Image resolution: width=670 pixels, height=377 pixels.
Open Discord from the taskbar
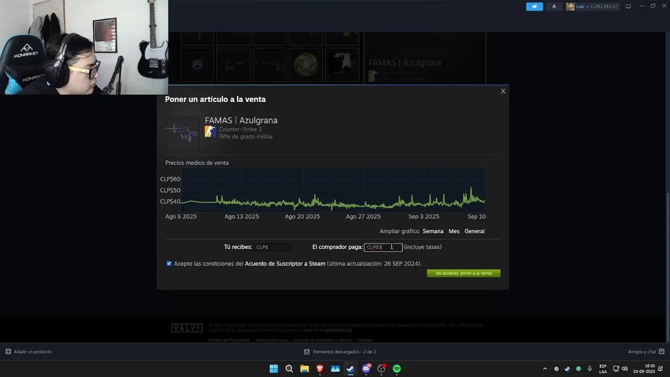[x=366, y=369]
